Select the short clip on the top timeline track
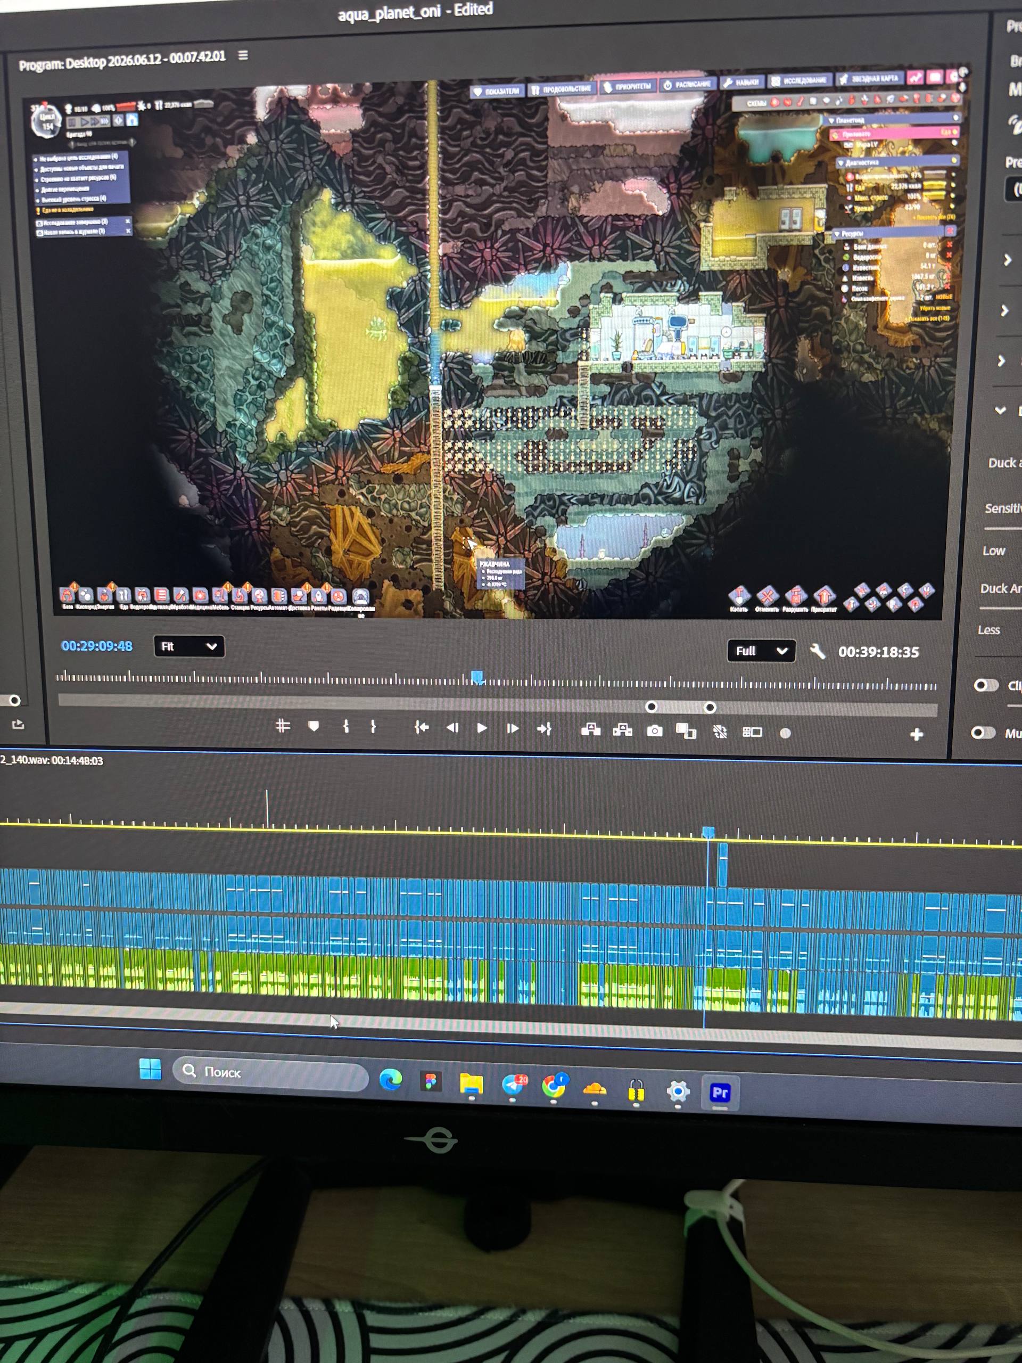Viewport: 1022px width, 1363px height. tap(723, 864)
